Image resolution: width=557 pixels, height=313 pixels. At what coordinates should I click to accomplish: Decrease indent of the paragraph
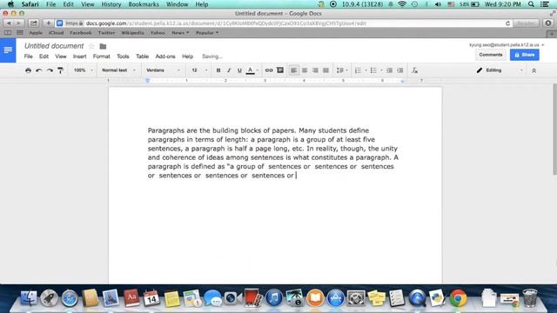click(389, 70)
